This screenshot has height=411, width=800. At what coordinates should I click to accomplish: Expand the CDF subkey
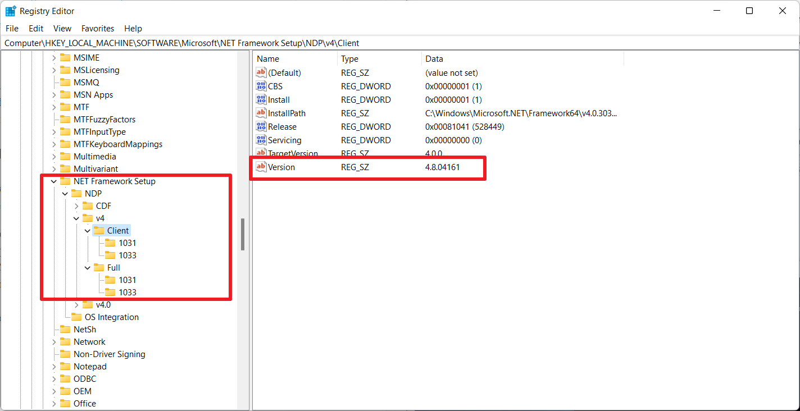(76, 205)
